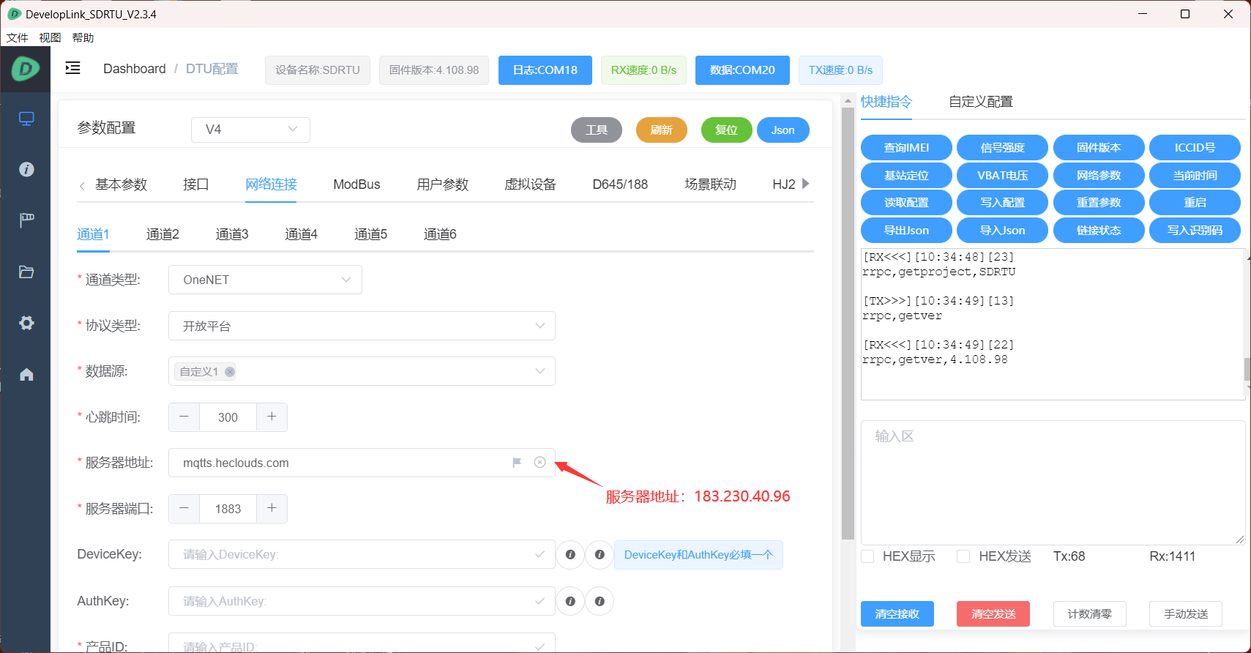Screen dimensions: 1251x653
Task: Switch to the 基本参数 tab
Action: point(122,184)
